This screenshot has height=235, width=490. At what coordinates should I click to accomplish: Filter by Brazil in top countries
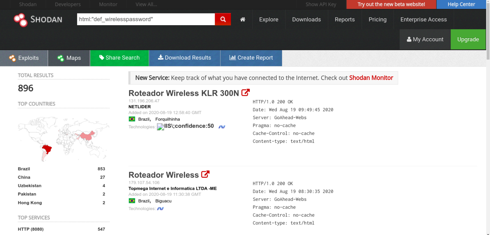[24, 169]
